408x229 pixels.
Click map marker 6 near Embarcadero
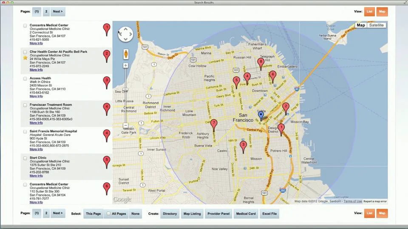click(272, 77)
